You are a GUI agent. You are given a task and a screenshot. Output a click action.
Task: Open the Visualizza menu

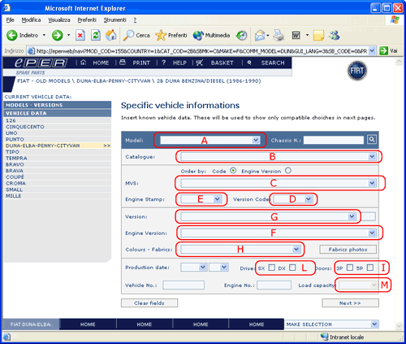[59, 20]
